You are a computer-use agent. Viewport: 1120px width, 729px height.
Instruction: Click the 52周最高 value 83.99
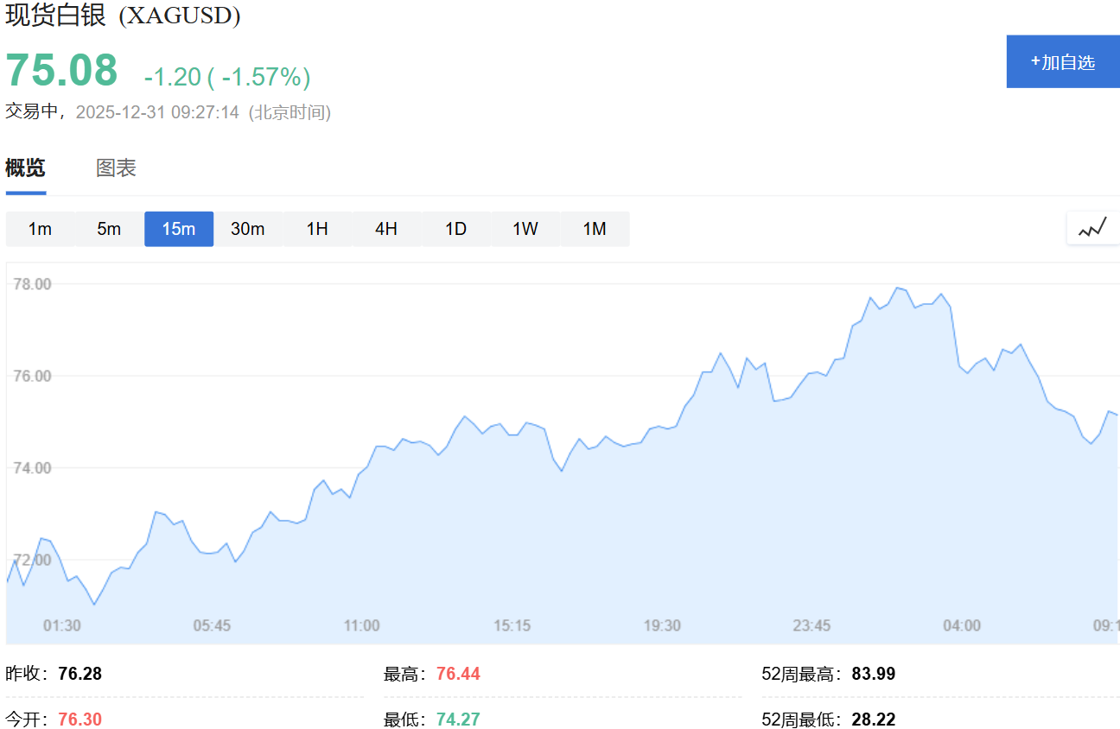point(874,674)
